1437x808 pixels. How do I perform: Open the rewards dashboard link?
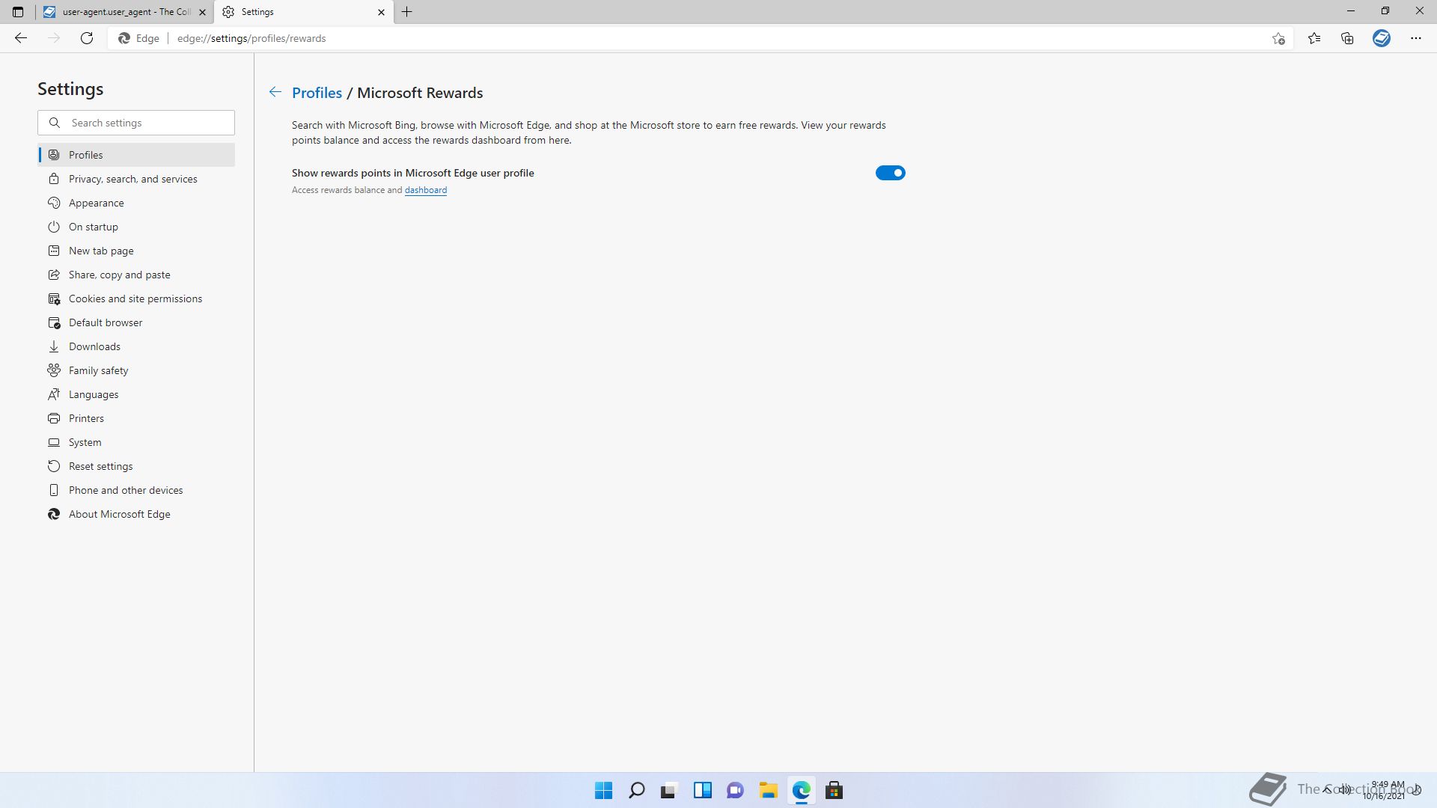coord(425,190)
